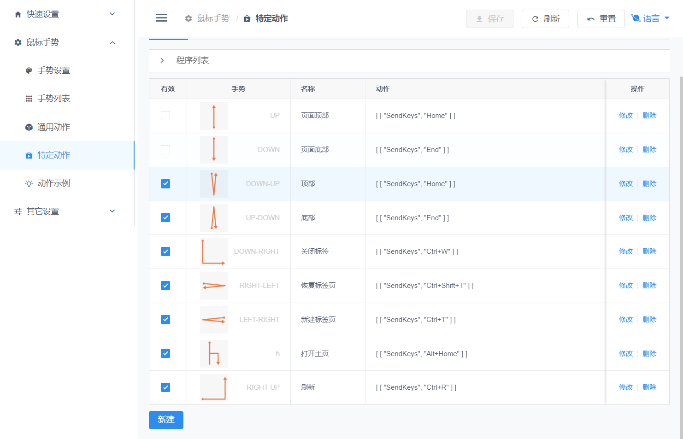The height and width of the screenshot is (439, 683).
Task: Click the LEFT-RIGHT gesture thumbnail
Action: 214,320
